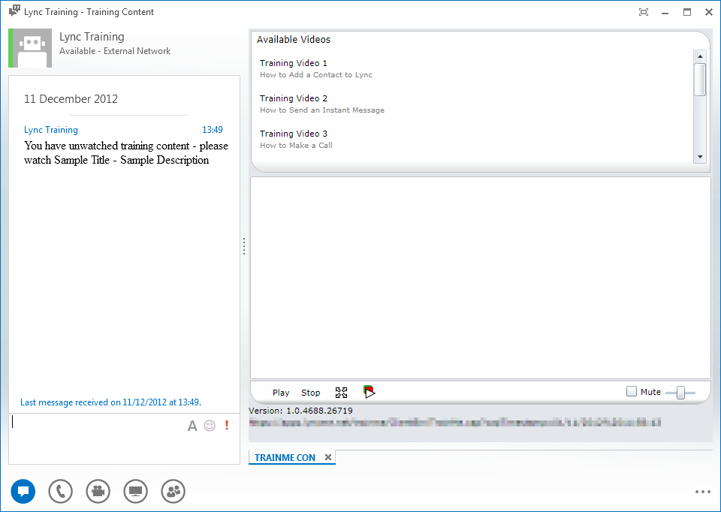Viewport: 721px width, 512px height.
Task: Click the pane splitter grip dots
Action: tap(244, 246)
